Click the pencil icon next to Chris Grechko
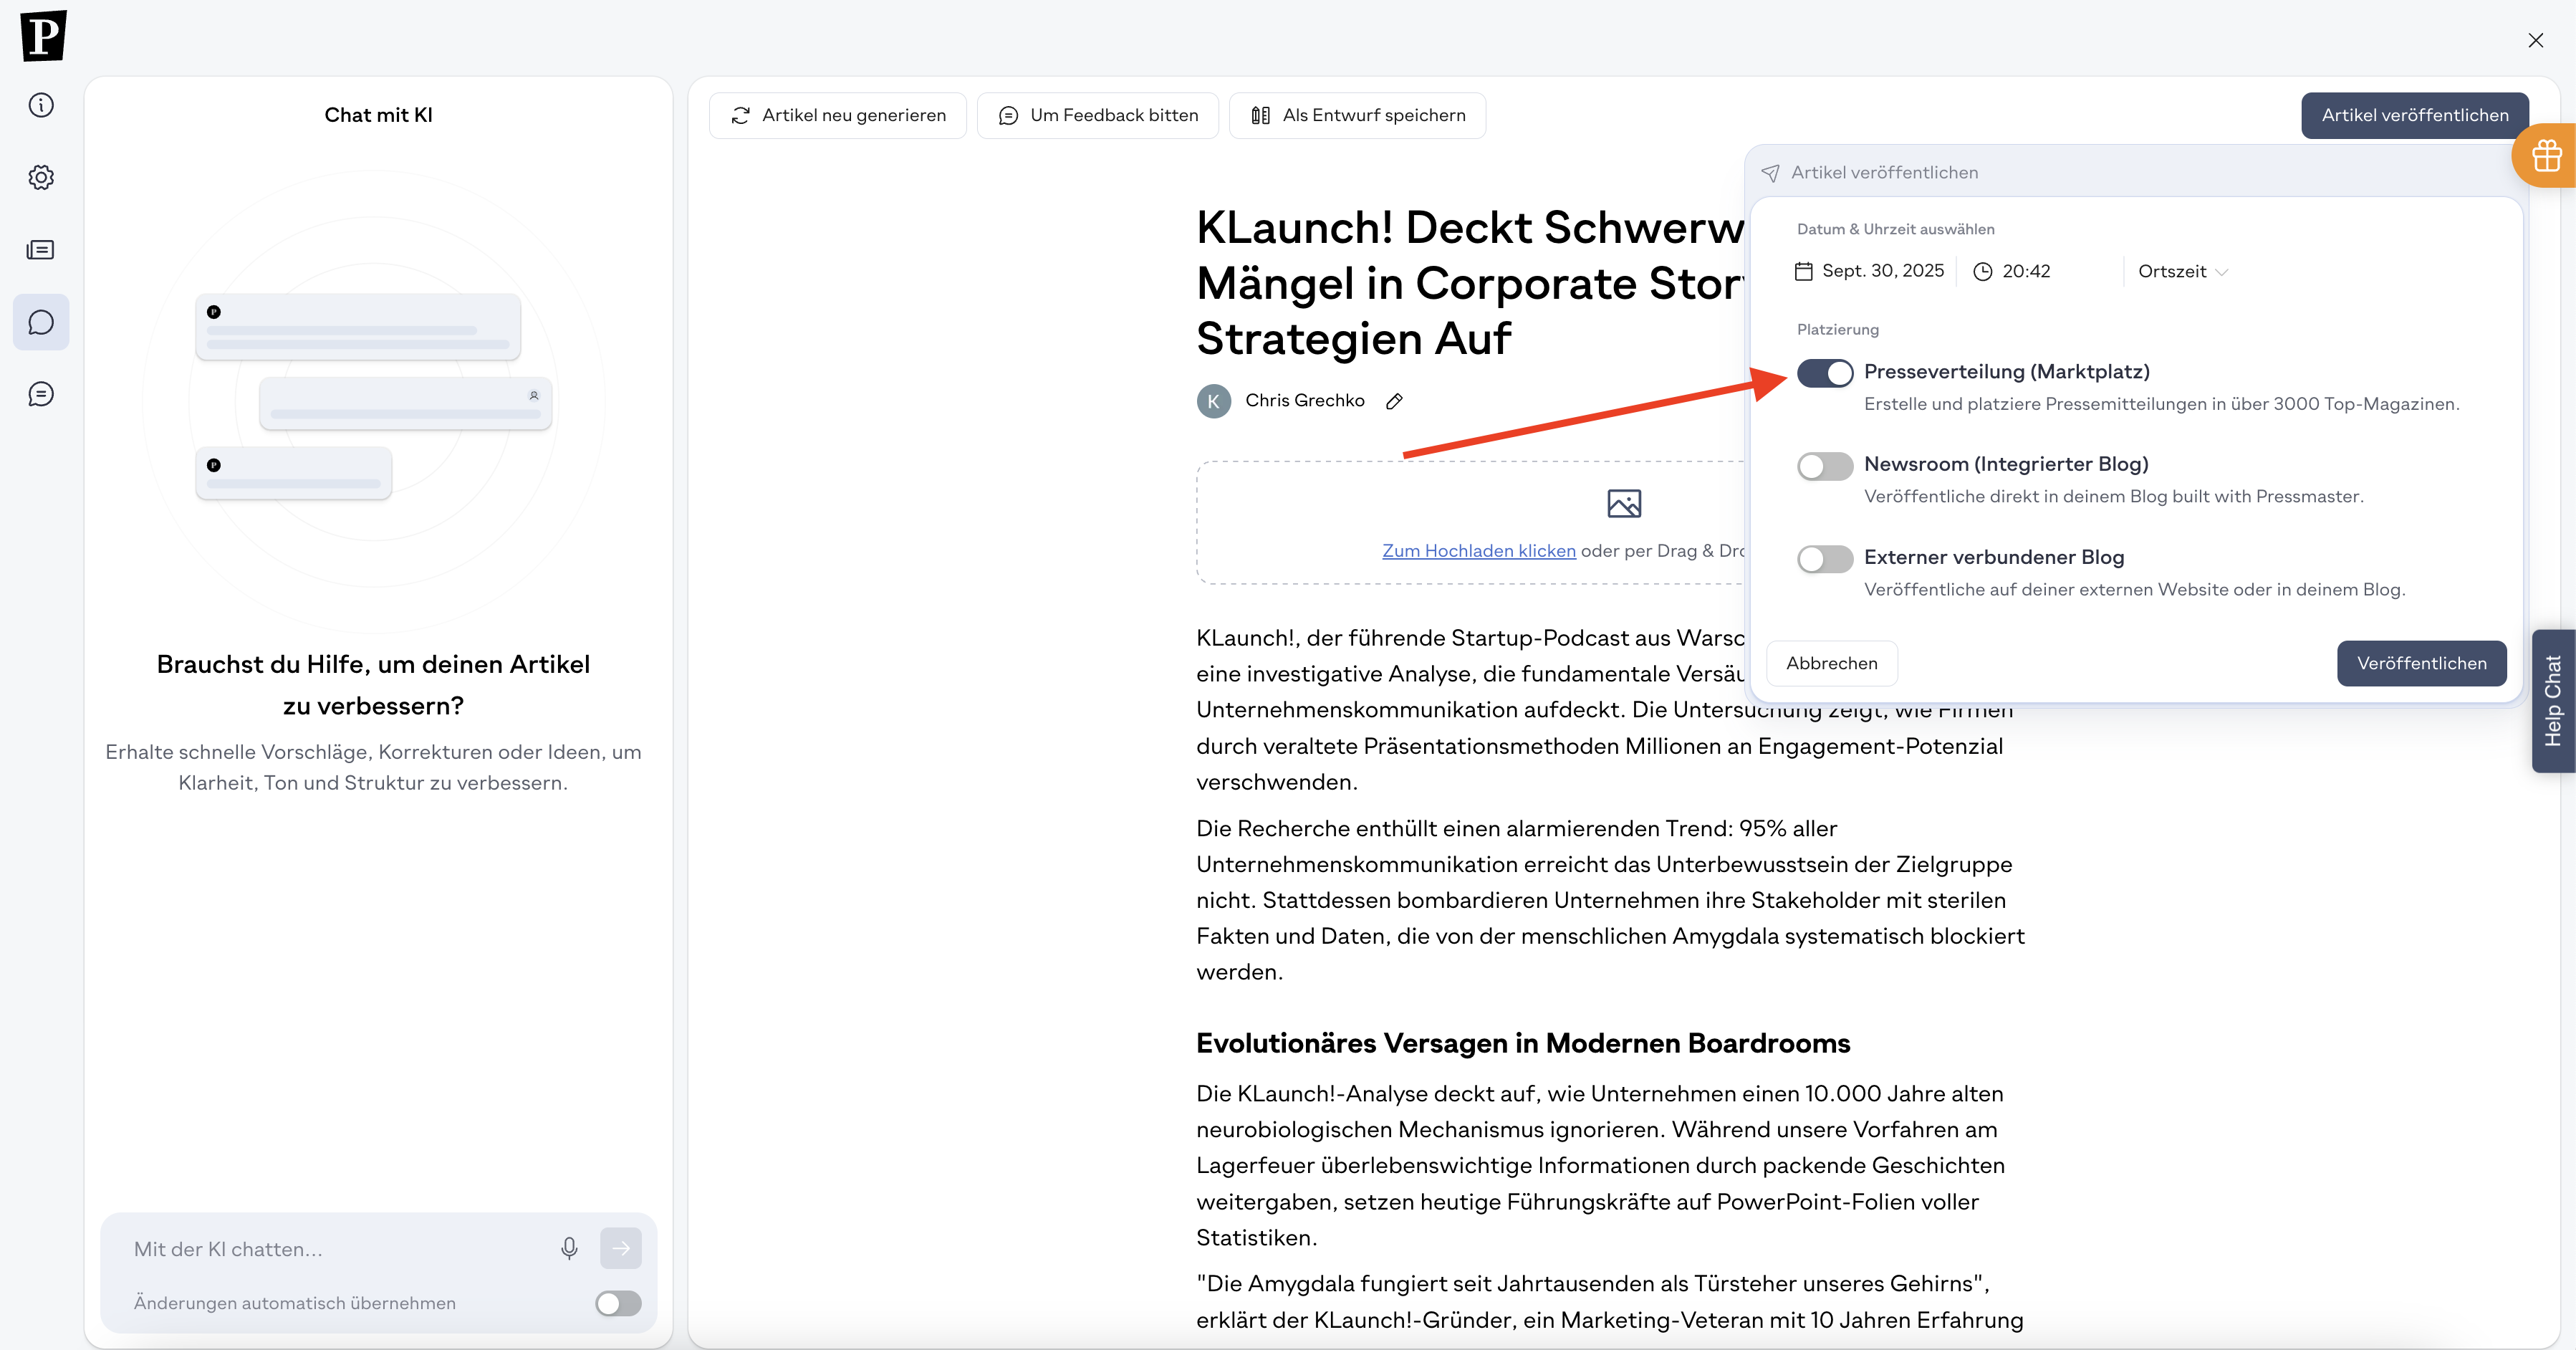The height and width of the screenshot is (1350, 2576). (x=1394, y=401)
